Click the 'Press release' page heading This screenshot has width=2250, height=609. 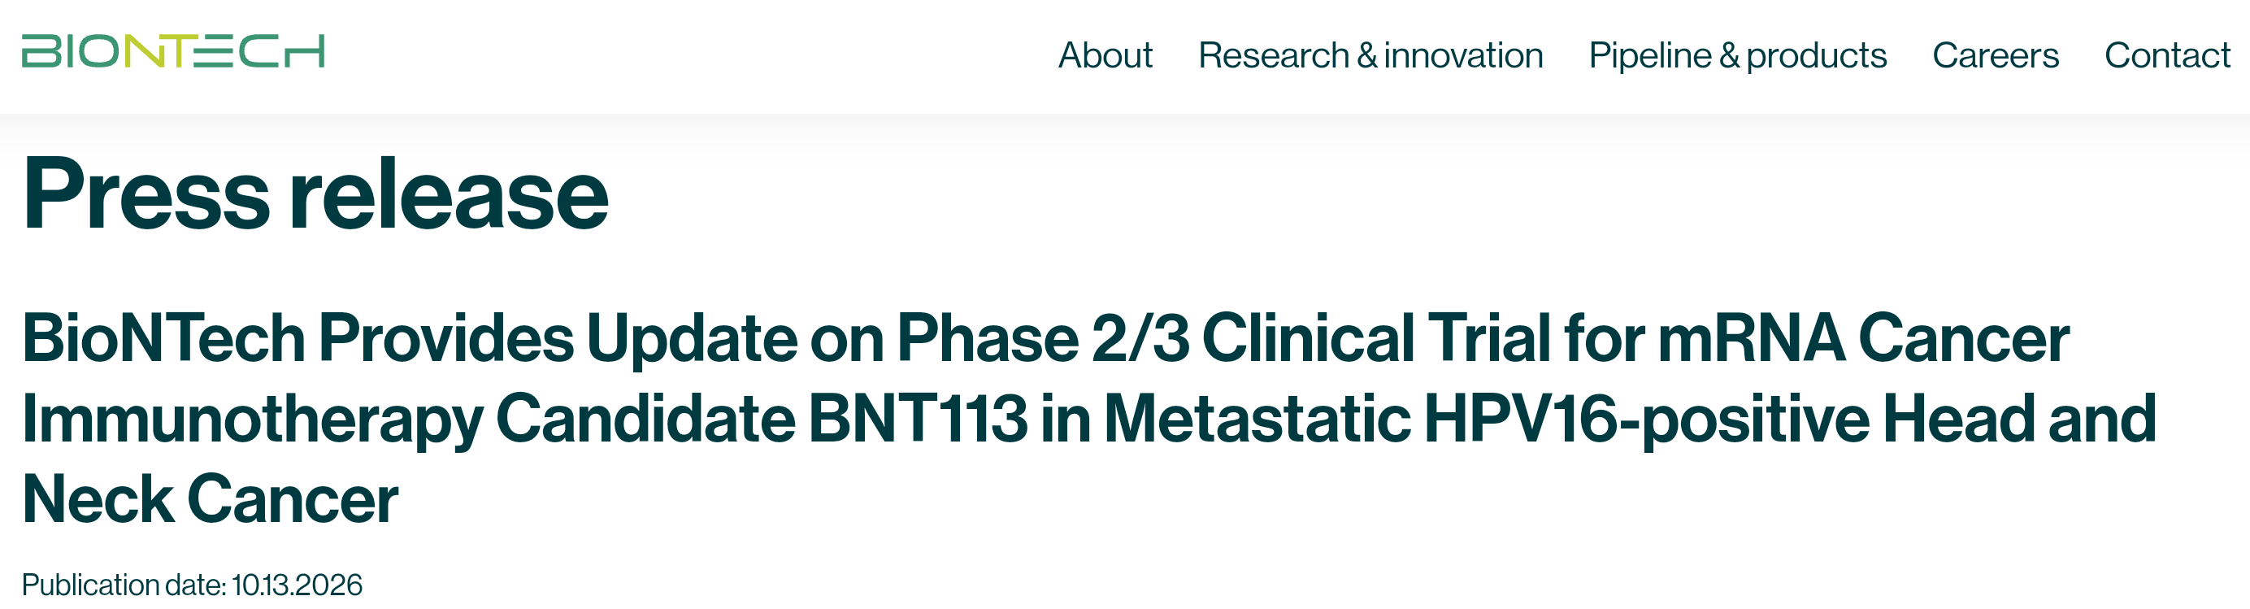click(x=315, y=194)
